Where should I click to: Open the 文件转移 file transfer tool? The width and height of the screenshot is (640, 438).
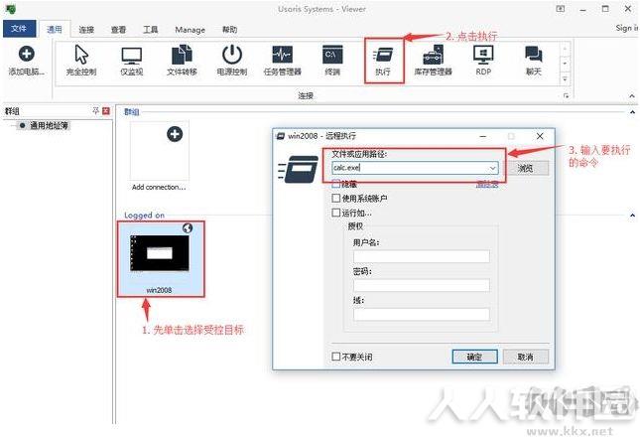click(182, 55)
